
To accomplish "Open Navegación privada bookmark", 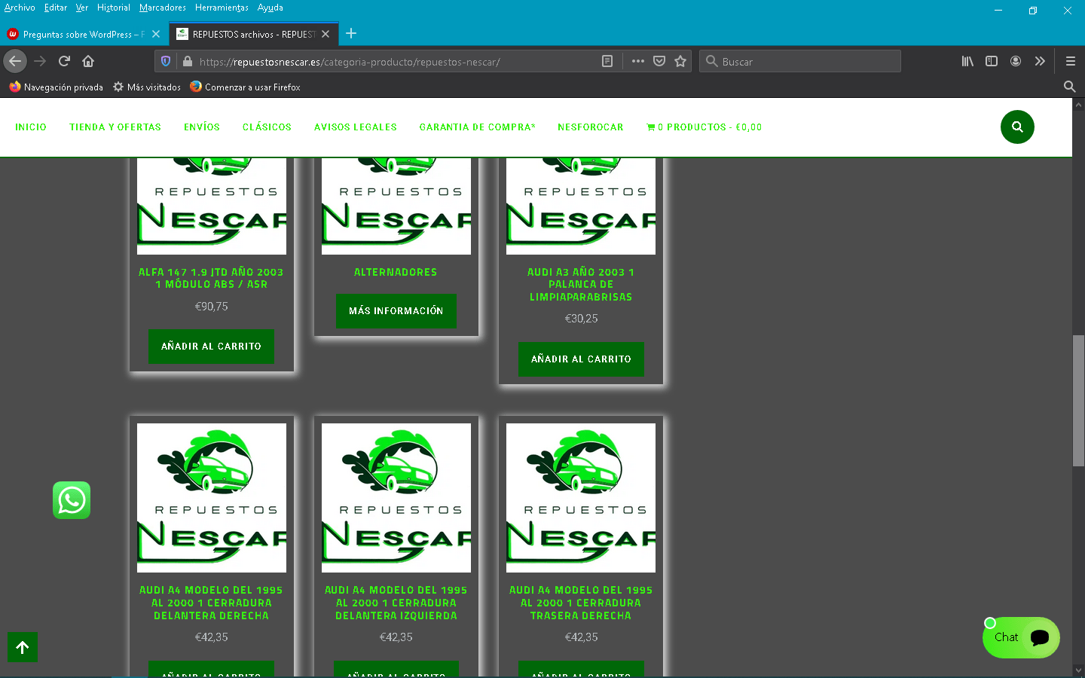I will (57, 87).
